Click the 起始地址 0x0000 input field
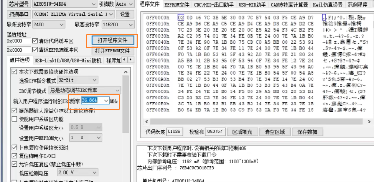Viewport: 374px width, 182px height. pos(19,41)
